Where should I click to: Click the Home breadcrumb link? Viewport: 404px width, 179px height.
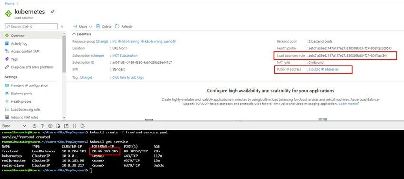[10, 4]
